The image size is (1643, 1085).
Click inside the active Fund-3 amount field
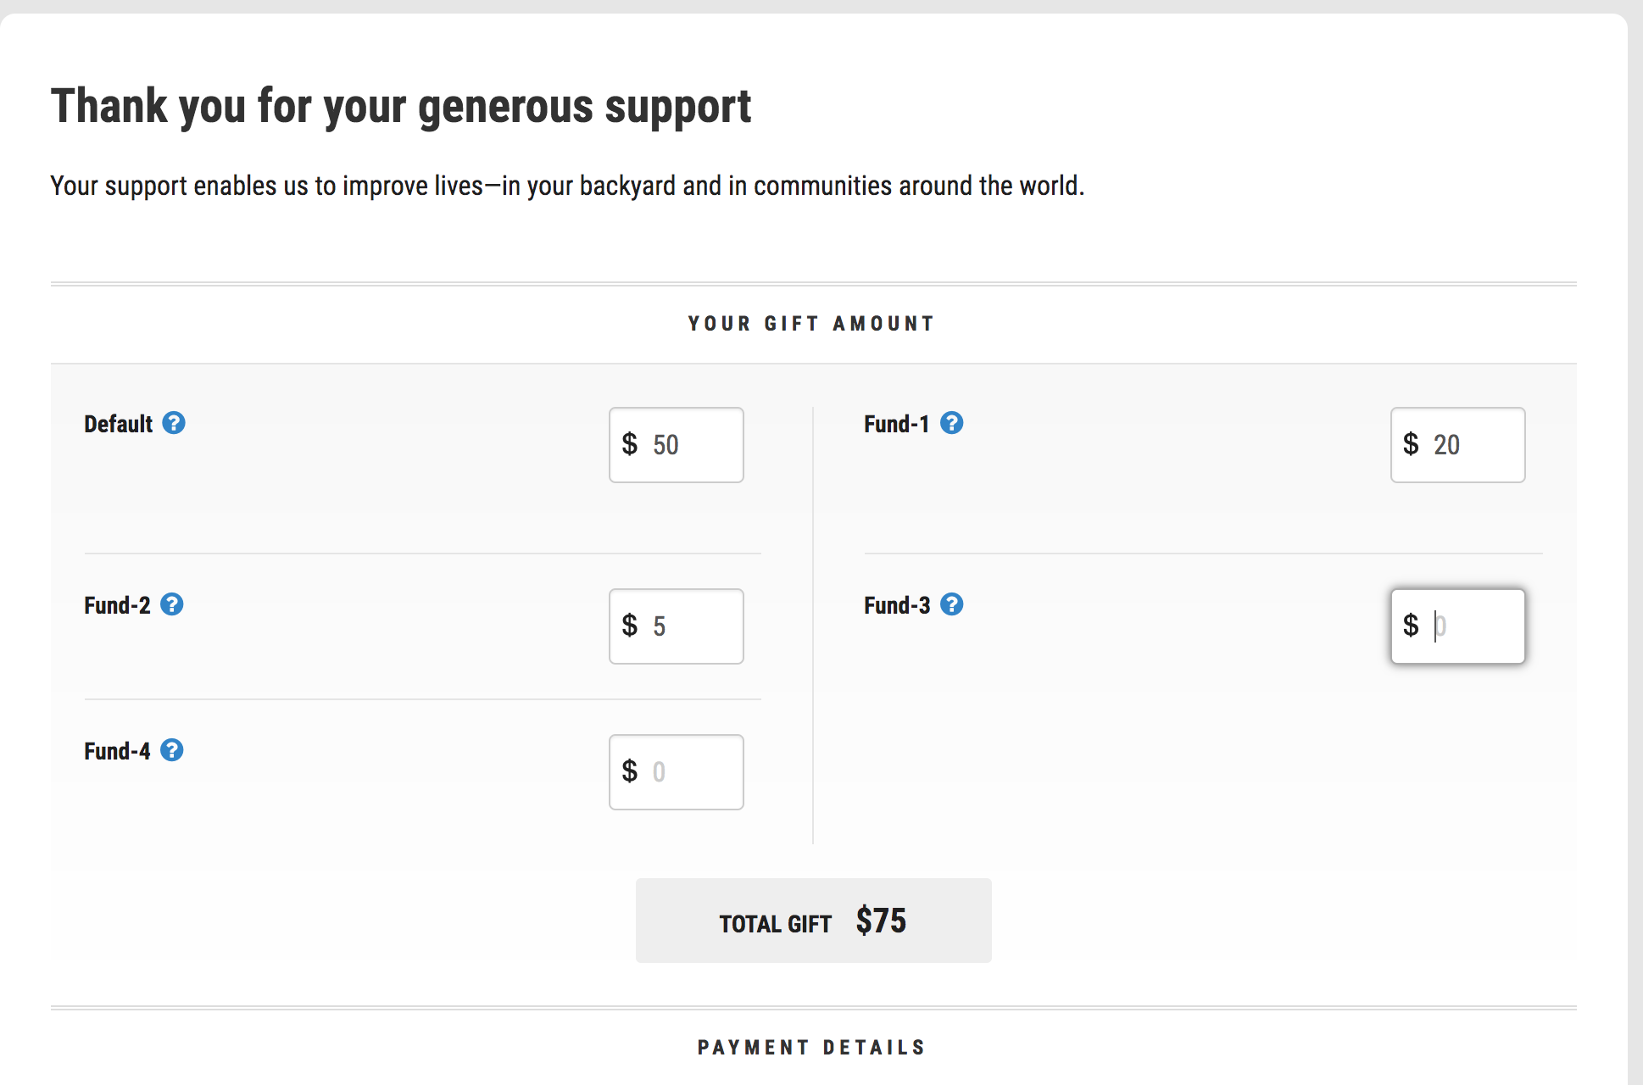(1456, 626)
